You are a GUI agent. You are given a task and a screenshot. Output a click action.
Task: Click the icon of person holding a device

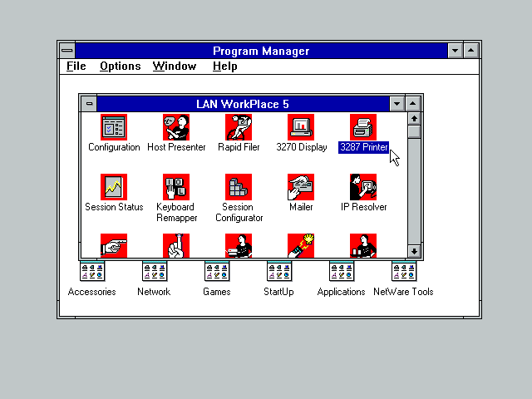click(x=239, y=246)
